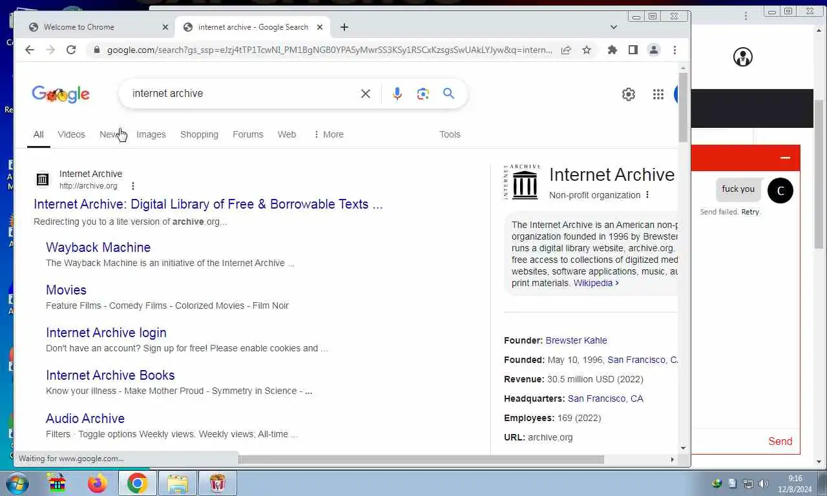The width and height of the screenshot is (827, 496).
Task: Click the C avatar in chat window
Action: [x=780, y=191]
